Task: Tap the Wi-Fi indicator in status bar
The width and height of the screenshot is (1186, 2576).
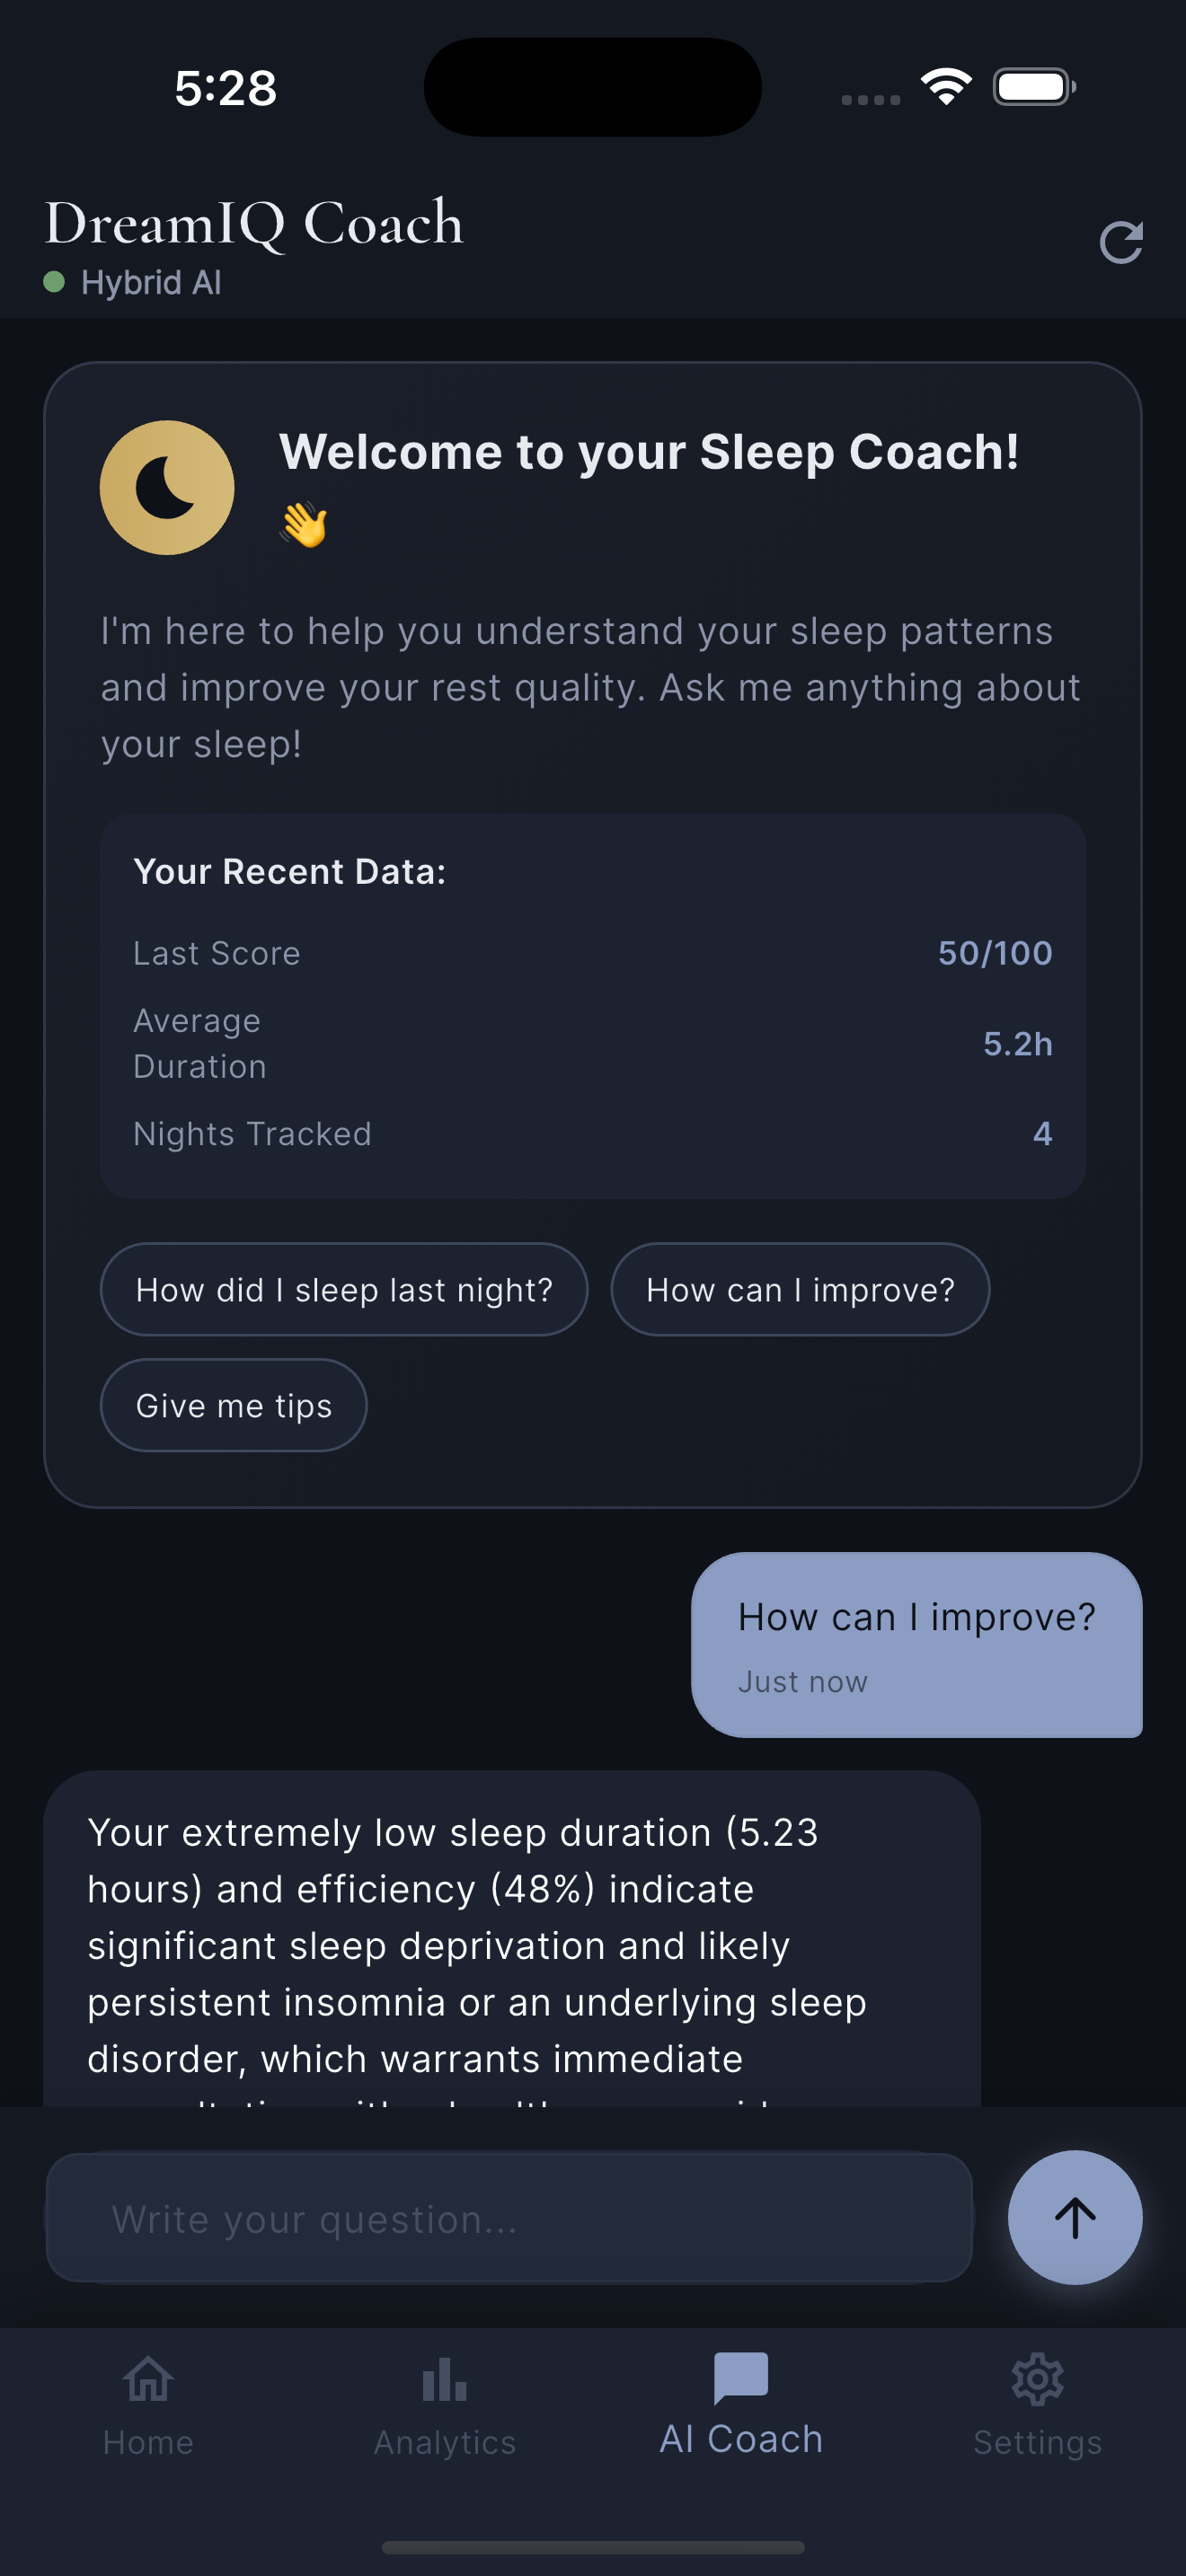Action: click(x=944, y=86)
